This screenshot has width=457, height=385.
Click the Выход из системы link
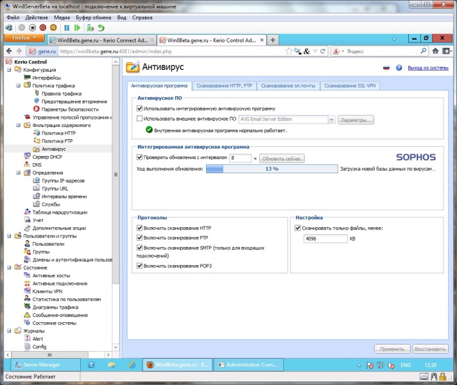[427, 67]
